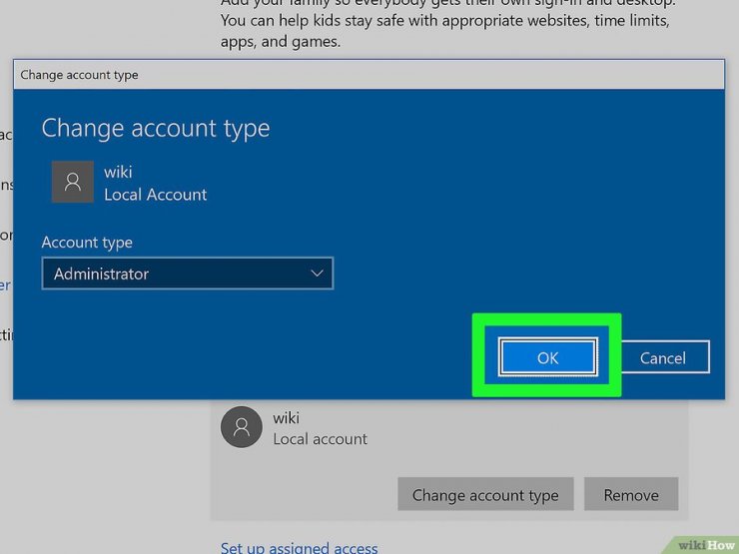Click the 'Change account type' dialog heading
Image resolution: width=739 pixels, height=554 pixels.
point(156,128)
